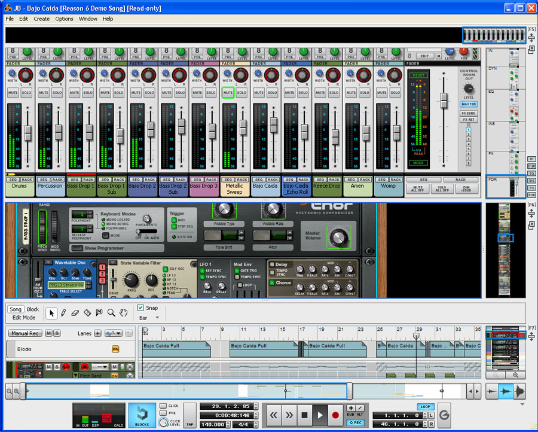538x432 pixels.
Task: Select the Razor tool
Action: coord(87,313)
